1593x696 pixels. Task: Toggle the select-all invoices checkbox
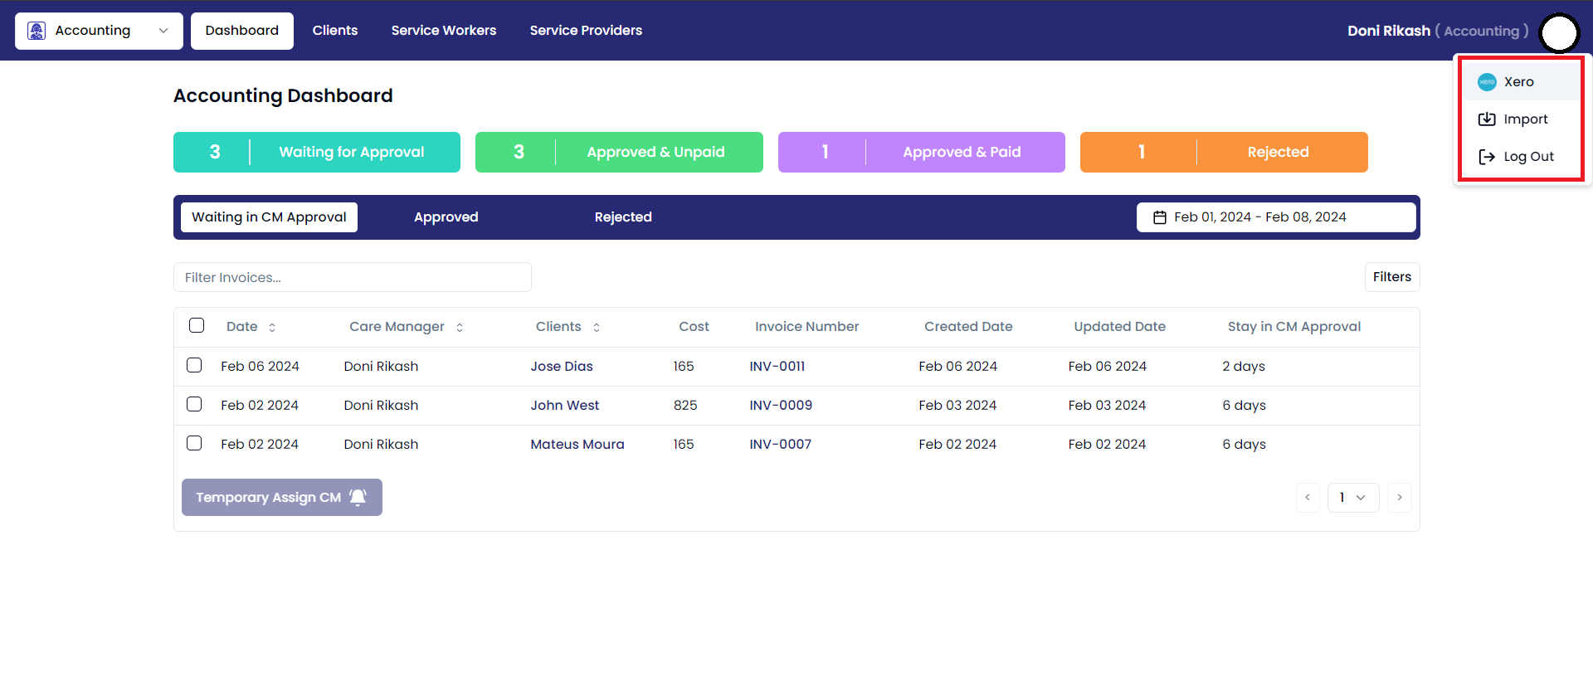[197, 325]
